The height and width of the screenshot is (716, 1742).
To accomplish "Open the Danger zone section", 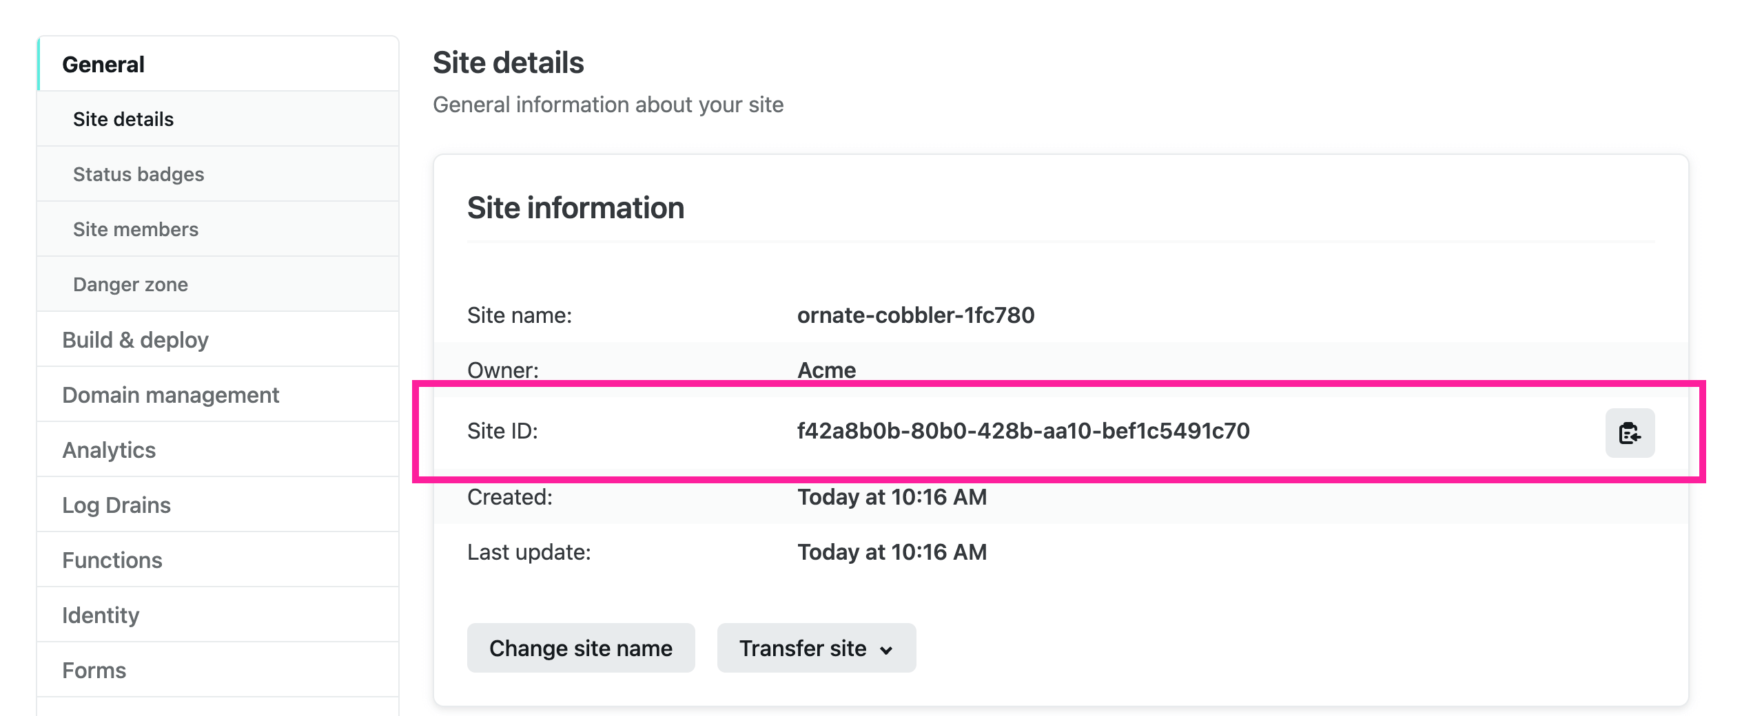I will pyautogui.click(x=130, y=284).
